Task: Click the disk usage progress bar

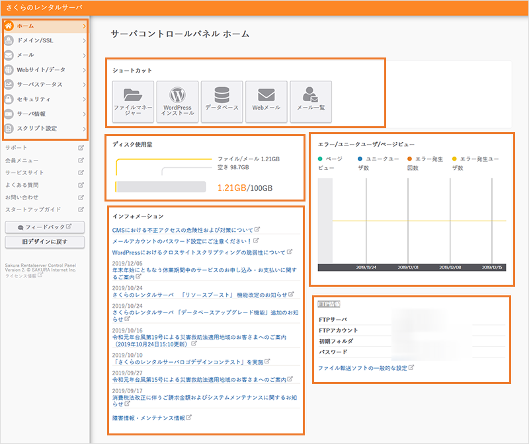Action: 163,187
